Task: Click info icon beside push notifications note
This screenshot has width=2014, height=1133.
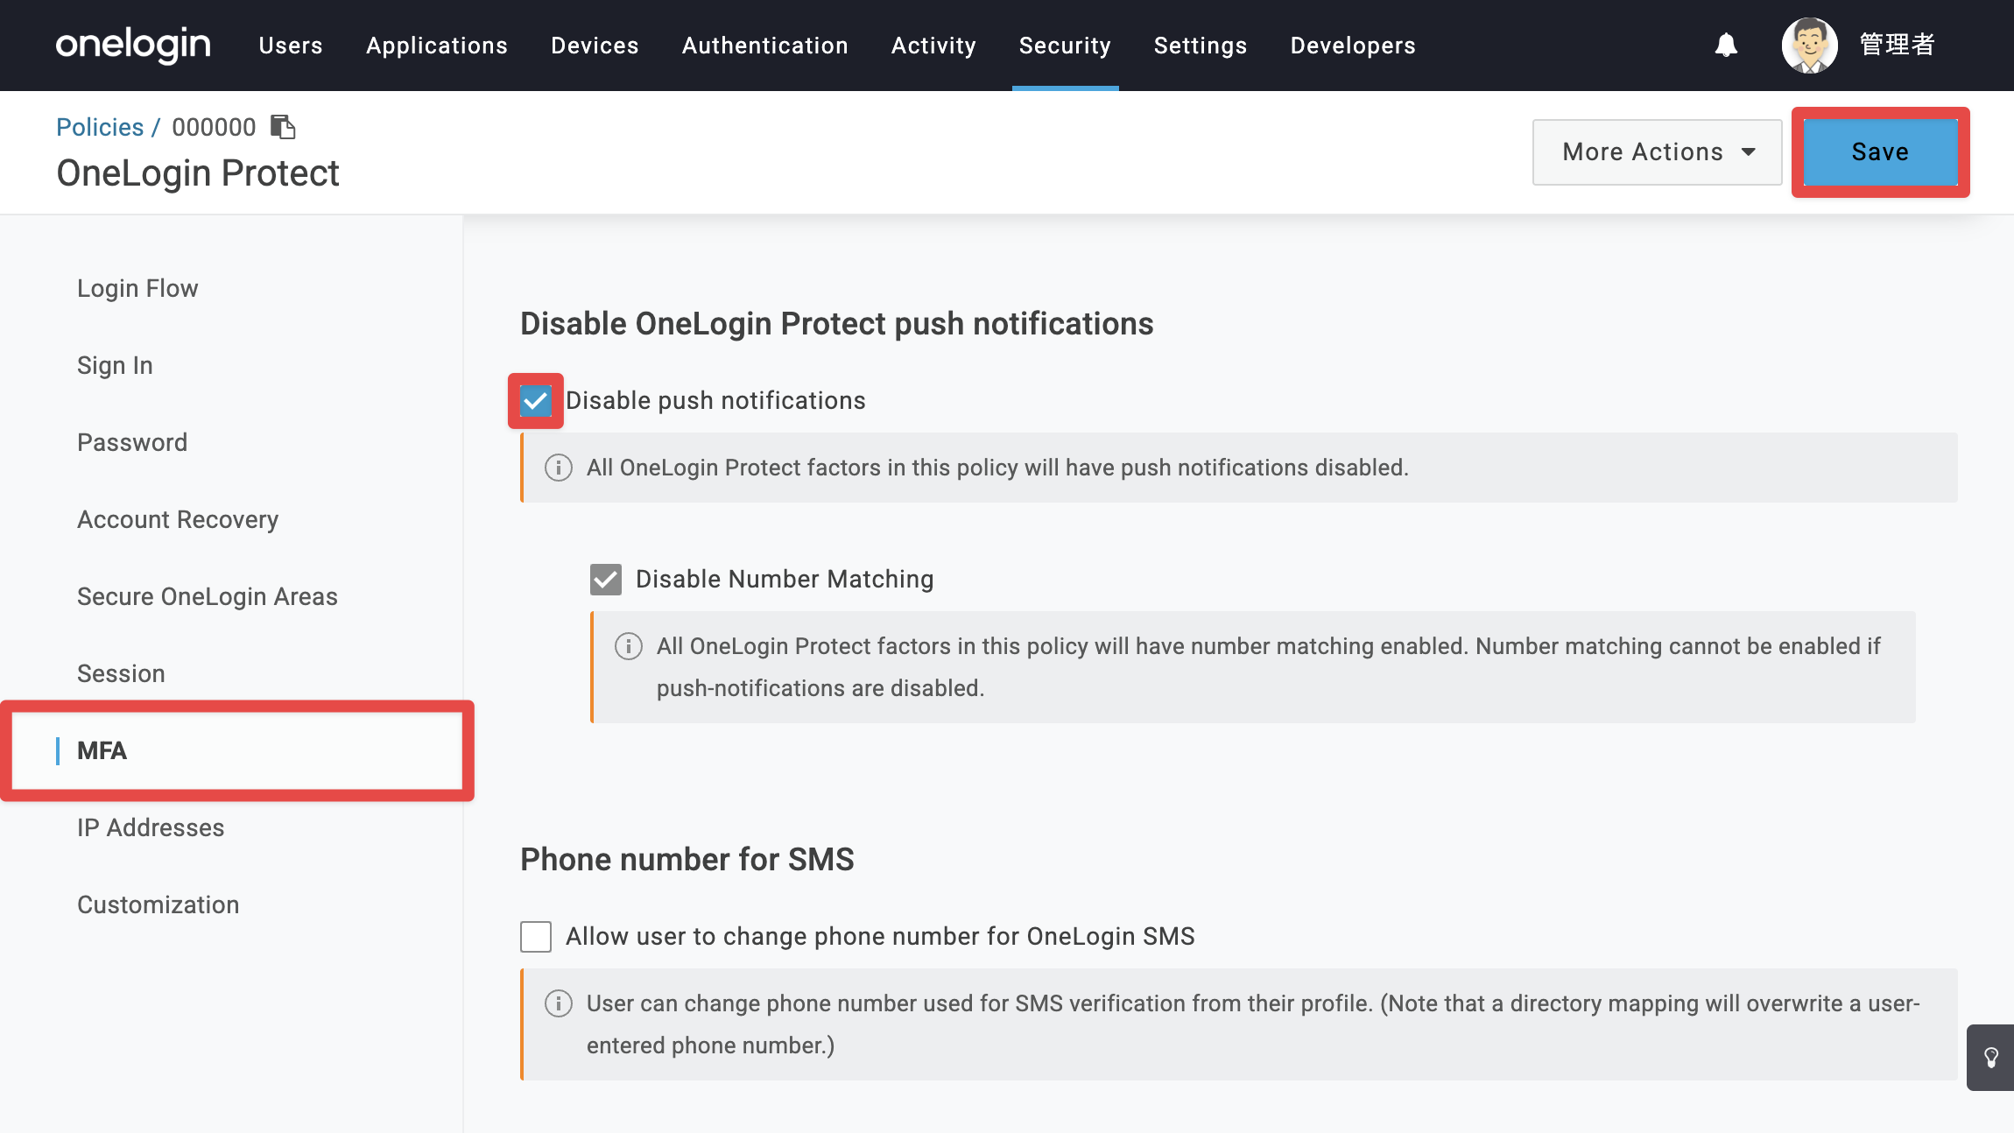Action: 559,468
